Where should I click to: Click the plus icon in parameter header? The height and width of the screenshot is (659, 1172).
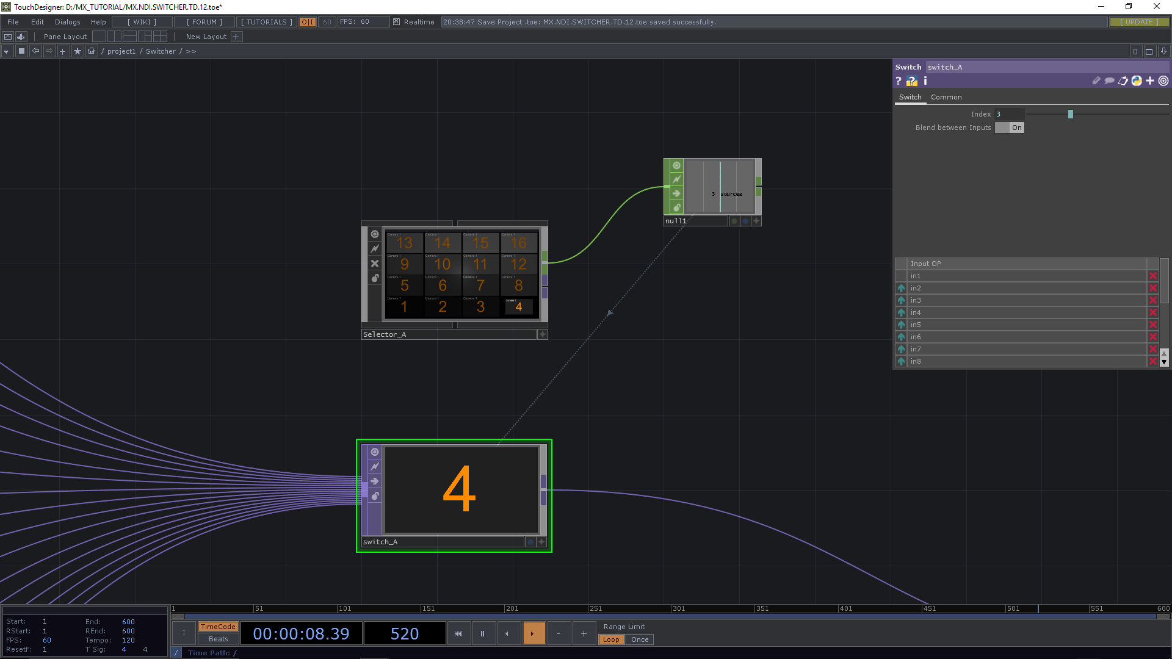point(1150,81)
